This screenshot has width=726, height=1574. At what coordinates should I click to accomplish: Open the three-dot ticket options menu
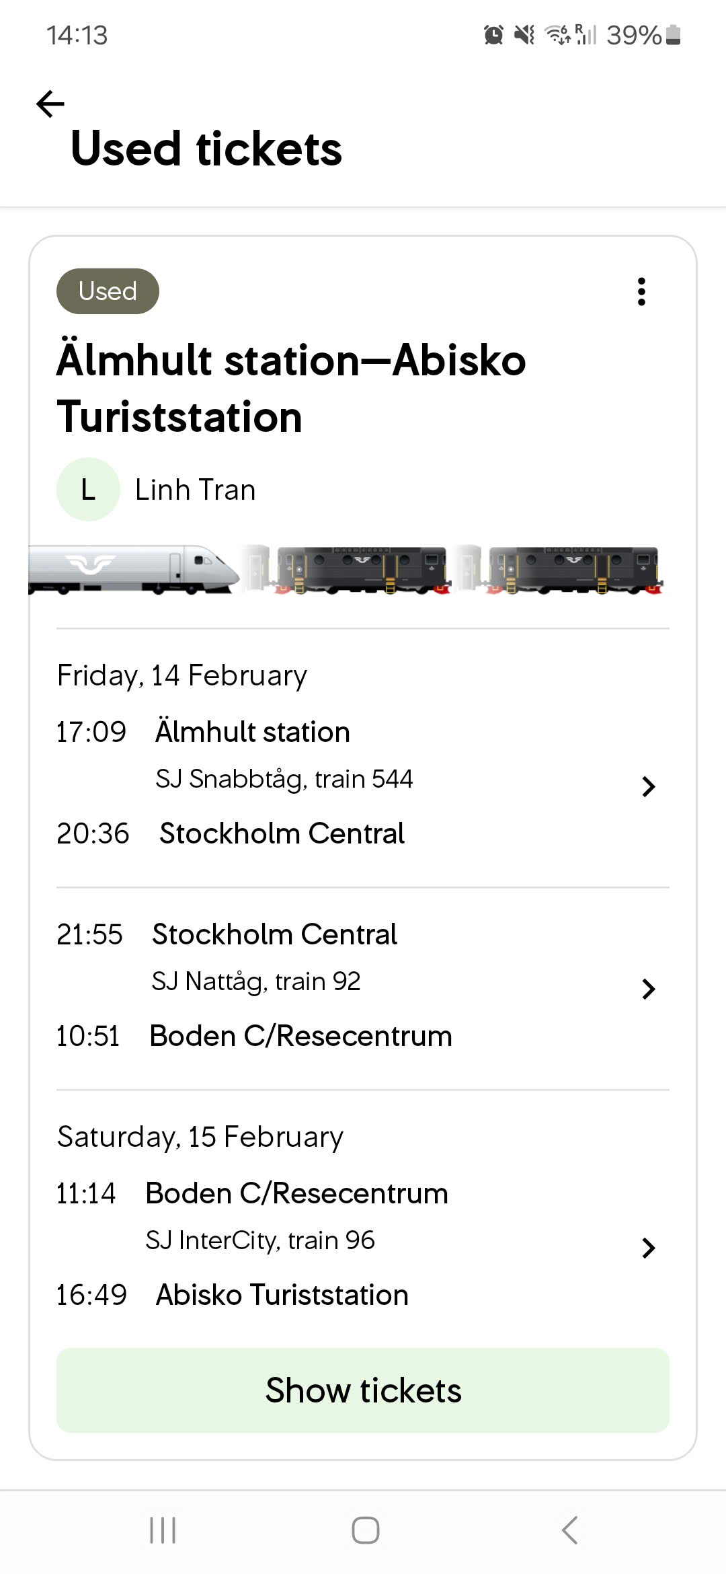point(641,292)
